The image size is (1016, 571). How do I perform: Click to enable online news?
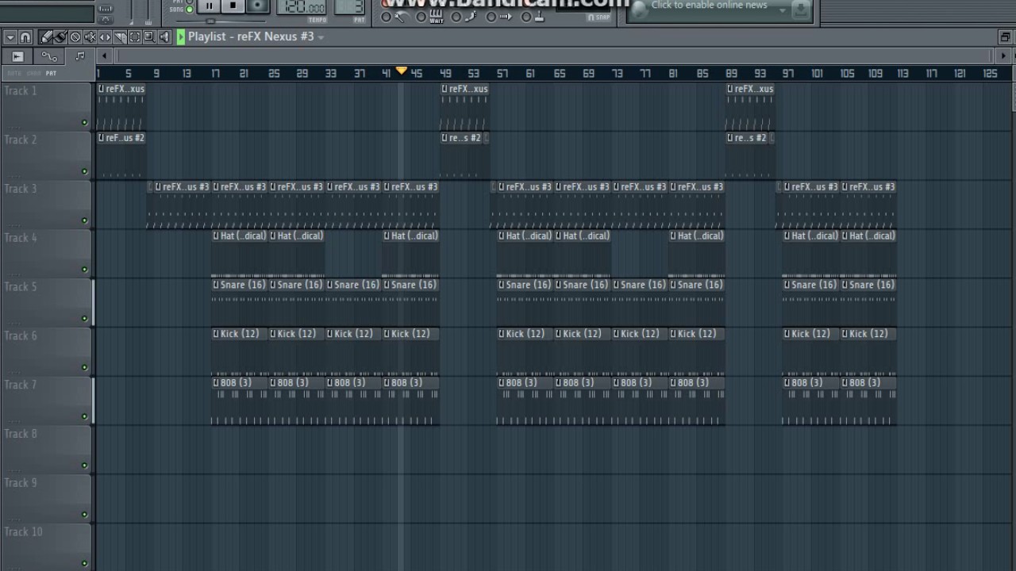click(x=709, y=6)
